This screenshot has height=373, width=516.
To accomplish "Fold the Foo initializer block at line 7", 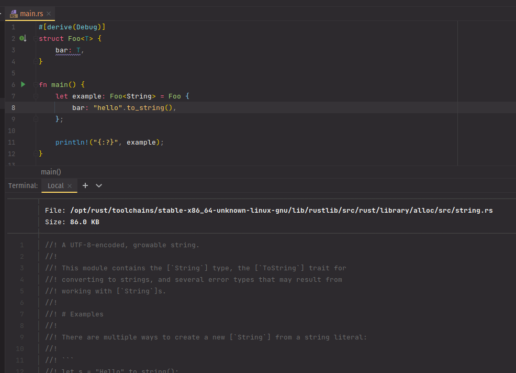I will (35, 96).
